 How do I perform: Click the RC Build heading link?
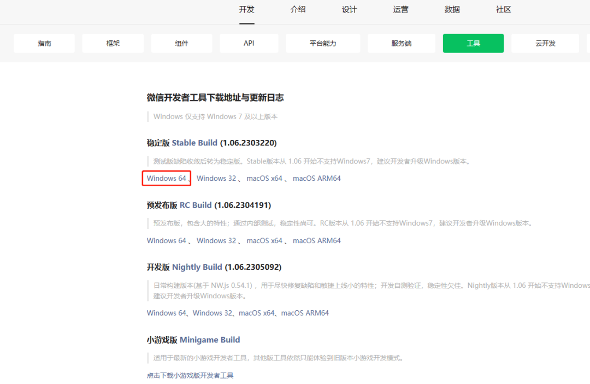coord(196,205)
